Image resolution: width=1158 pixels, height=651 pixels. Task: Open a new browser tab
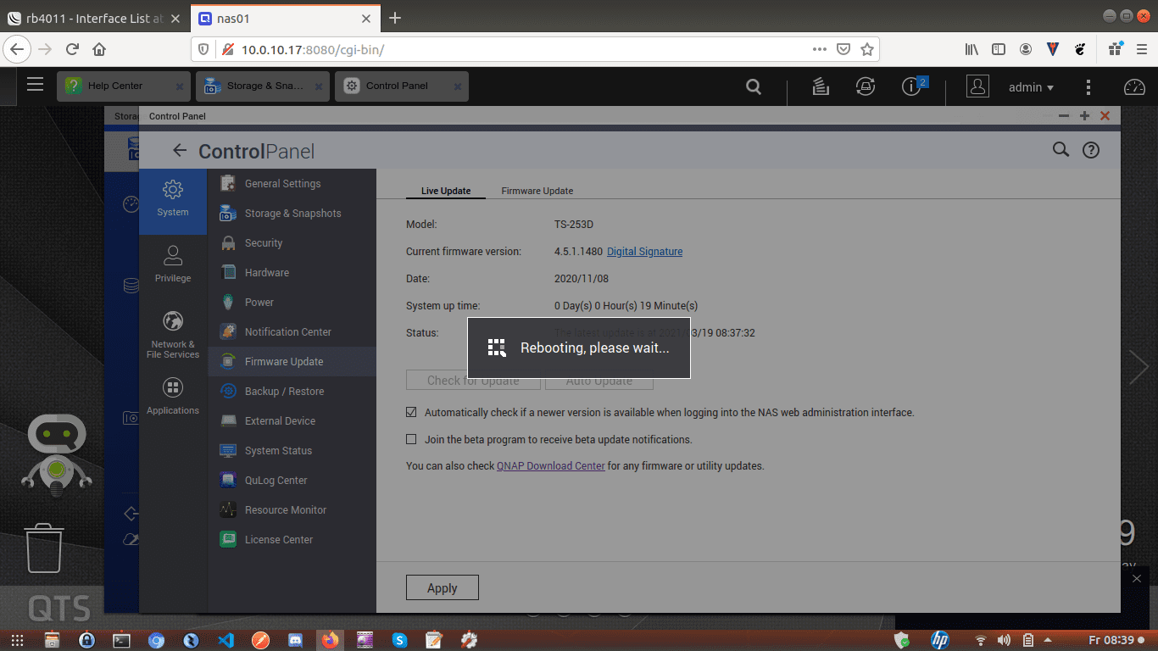394,18
